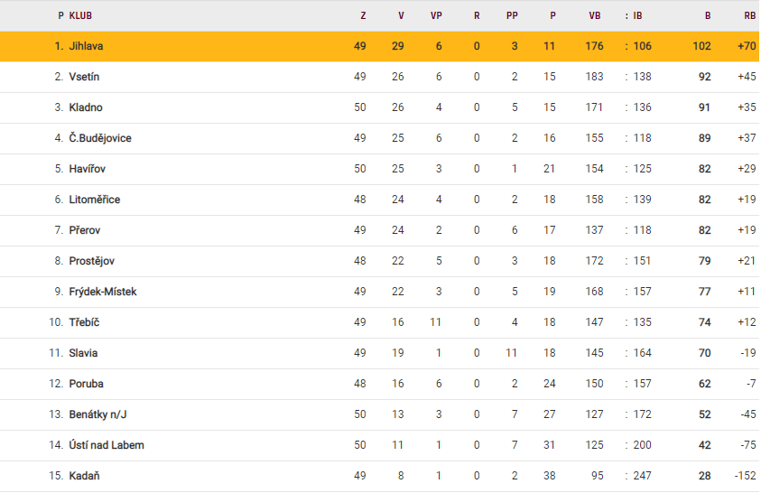This screenshot has width=761, height=493.
Task: Click the Jihlava team name
Action: (88, 46)
